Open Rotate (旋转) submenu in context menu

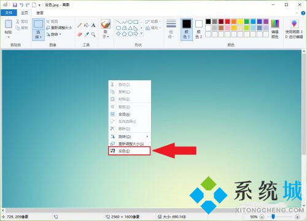click(130, 137)
